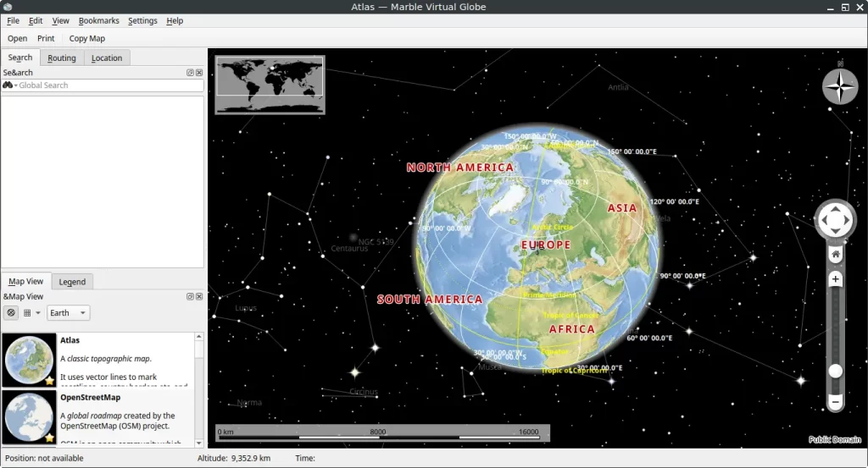This screenshot has width=868, height=468.
Task: Open the view mode dropdown arrow
Action: point(38,313)
